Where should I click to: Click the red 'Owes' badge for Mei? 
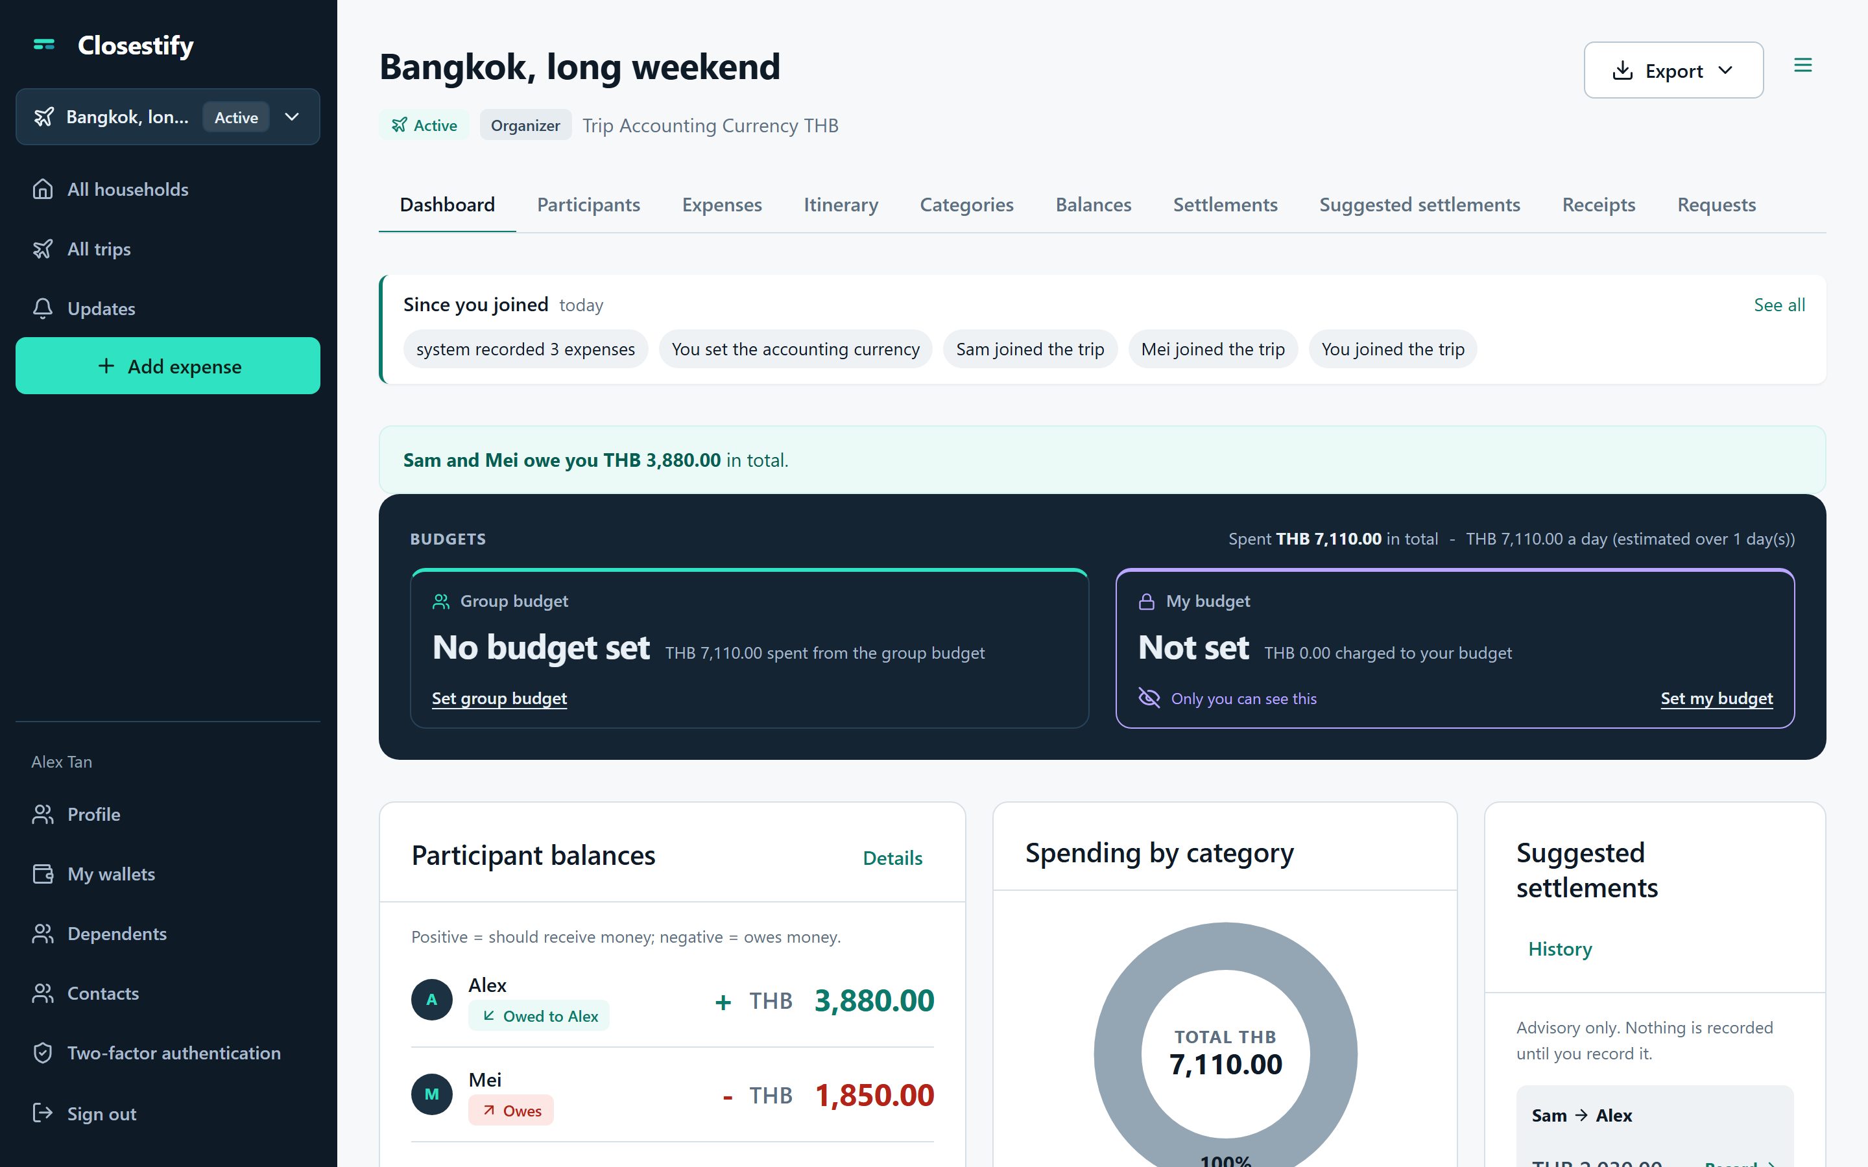coord(511,1111)
